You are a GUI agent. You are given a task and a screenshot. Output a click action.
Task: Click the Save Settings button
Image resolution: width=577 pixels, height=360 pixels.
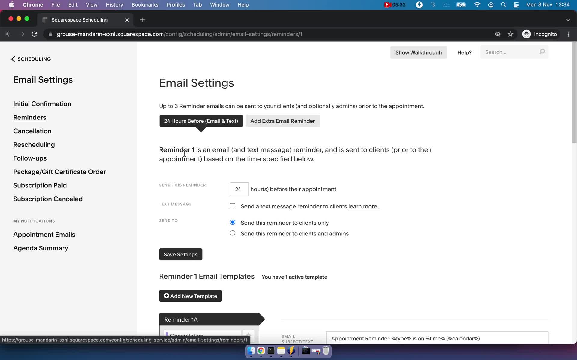click(180, 254)
